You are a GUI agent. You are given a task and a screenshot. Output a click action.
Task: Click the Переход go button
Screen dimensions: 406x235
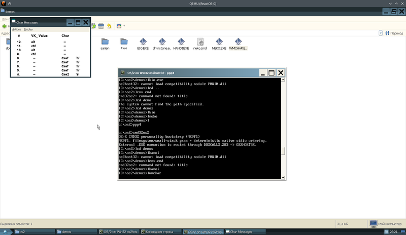pos(394,33)
